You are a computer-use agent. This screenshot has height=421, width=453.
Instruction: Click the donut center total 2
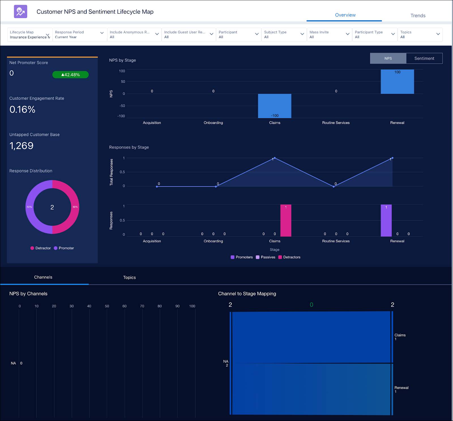(x=52, y=207)
